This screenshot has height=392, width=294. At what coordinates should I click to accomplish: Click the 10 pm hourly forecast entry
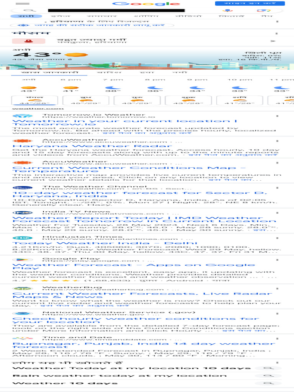[x=240, y=85]
